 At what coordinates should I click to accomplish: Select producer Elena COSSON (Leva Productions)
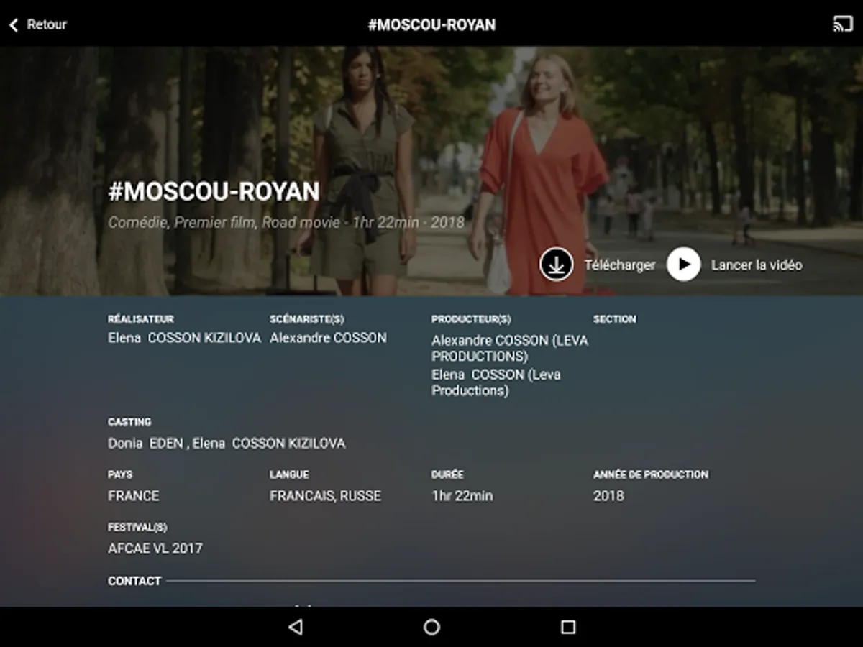(496, 382)
